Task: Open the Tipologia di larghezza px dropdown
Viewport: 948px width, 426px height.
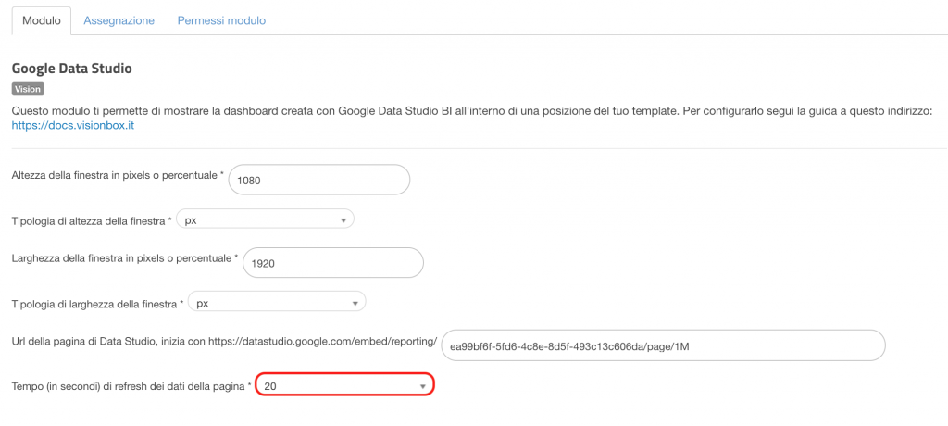Action: tap(277, 303)
